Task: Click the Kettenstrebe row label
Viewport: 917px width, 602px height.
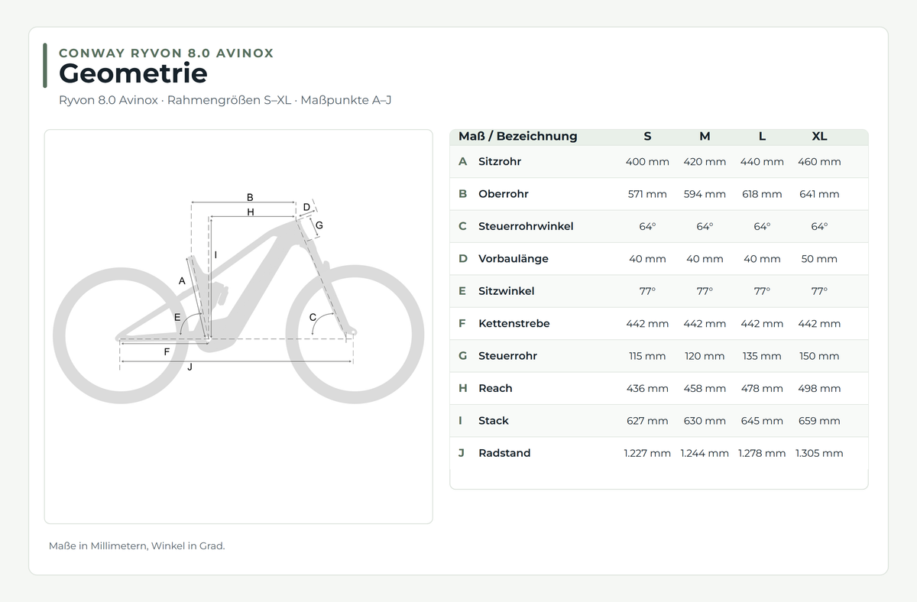Action: click(x=514, y=324)
